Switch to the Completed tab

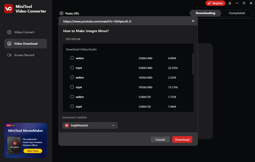[x=237, y=13]
